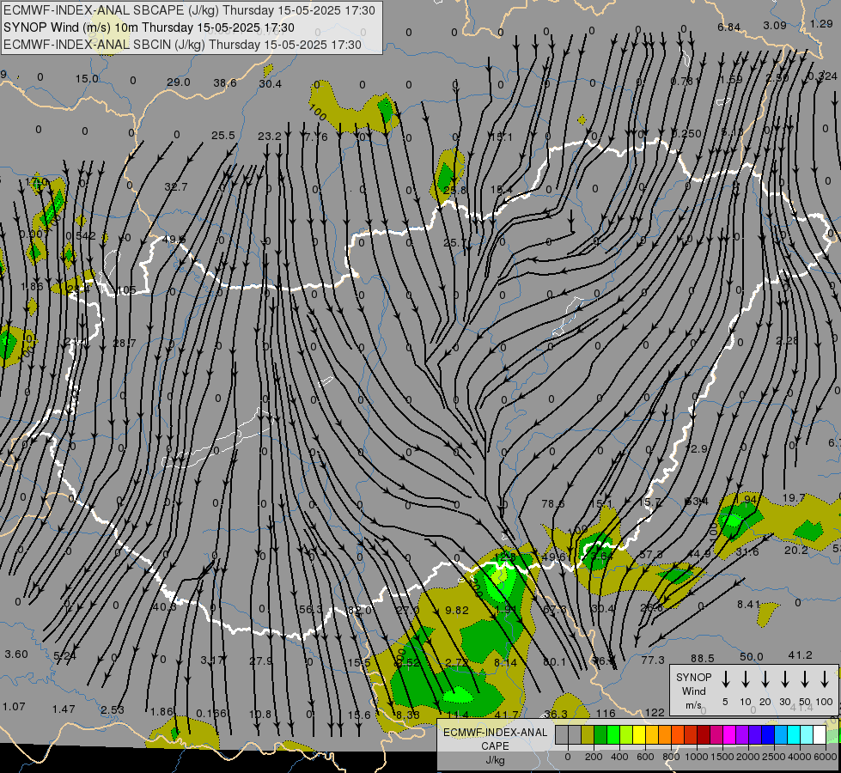Click the 100 m/s wind arrow in legend
841x773 pixels.
pyautogui.click(x=825, y=679)
